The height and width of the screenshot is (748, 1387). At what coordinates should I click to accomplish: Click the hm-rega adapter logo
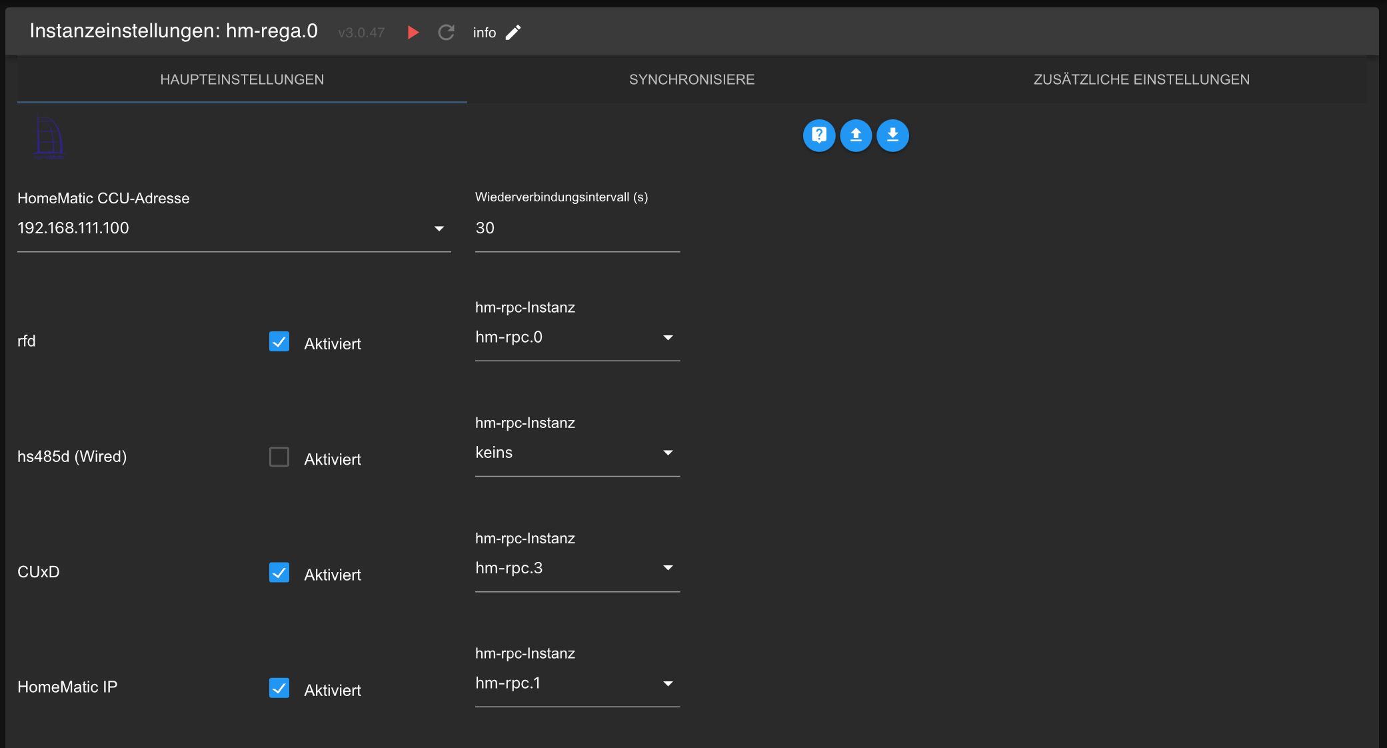[49, 137]
